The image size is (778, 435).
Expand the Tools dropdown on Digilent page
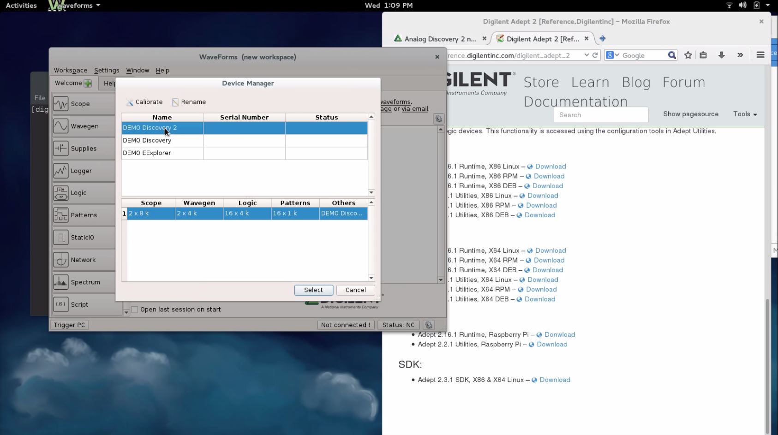pos(745,114)
